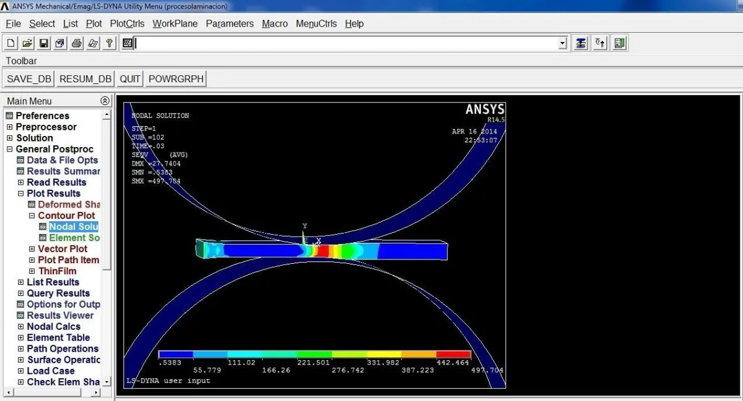Viewport: 743px width, 401px height.
Task: Collapse the General Postproc tree node
Action: pos(9,149)
